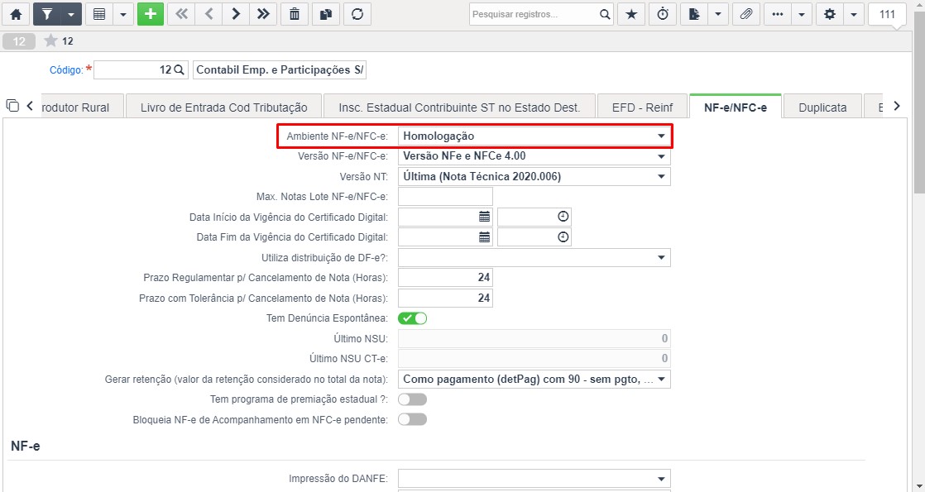Open Insc. Estadual Contribuinte ST tab
This screenshot has height=492, width=925.
pos(459,107)
